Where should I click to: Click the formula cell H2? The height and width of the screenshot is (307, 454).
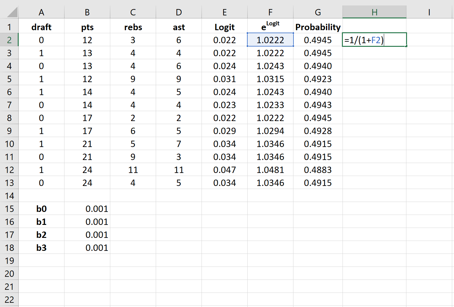(x=374, y=40)
